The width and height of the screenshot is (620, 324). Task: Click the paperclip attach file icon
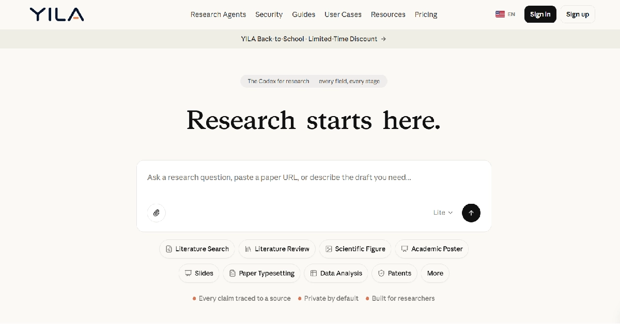pyautogui.click(x=157, y=213)
